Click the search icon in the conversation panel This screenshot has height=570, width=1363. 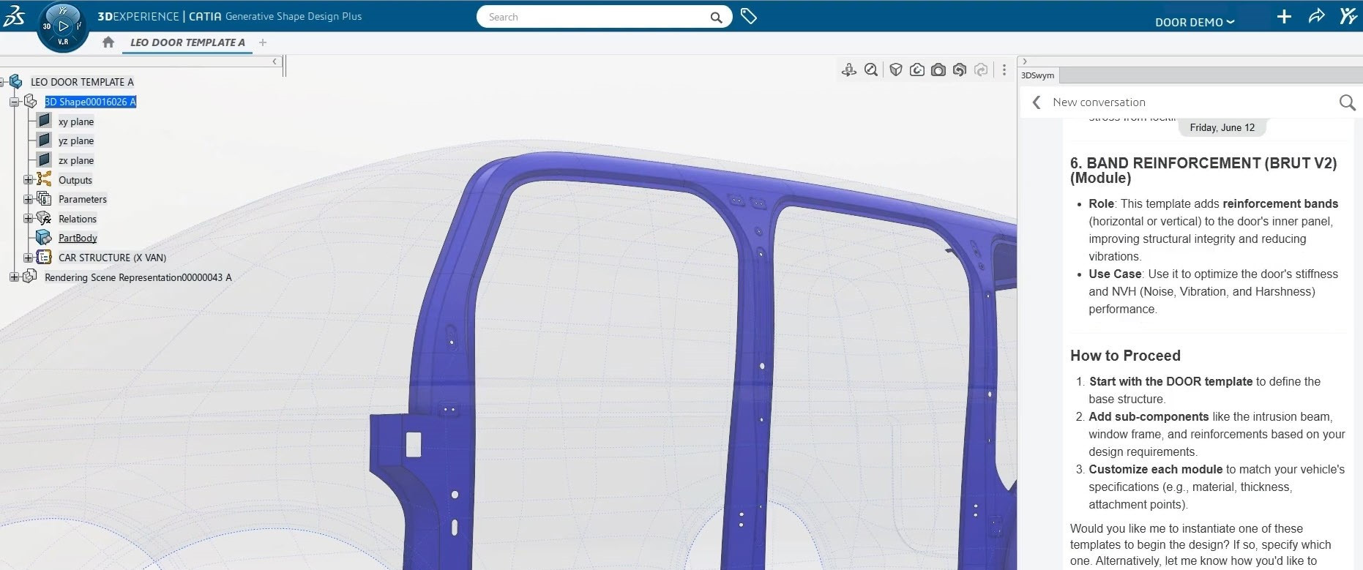click(x=1347, y=102)
